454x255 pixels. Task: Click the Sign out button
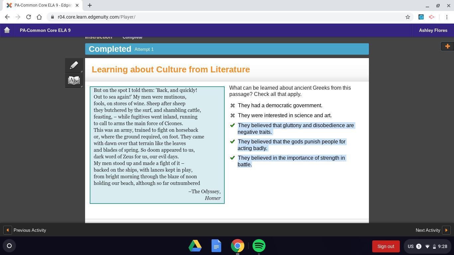(386, 246)
